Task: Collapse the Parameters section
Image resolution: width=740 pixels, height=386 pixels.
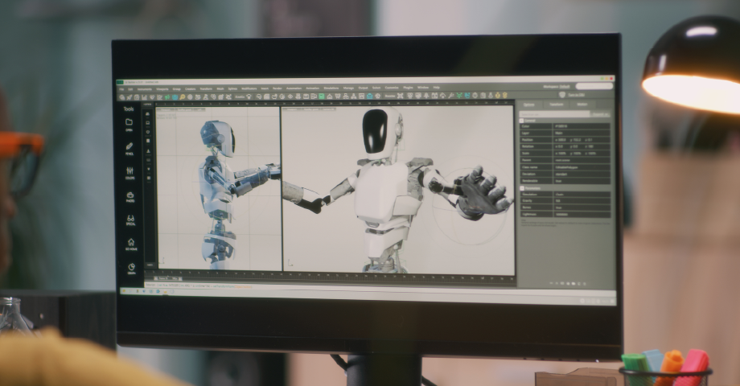Action: point(521,188)
